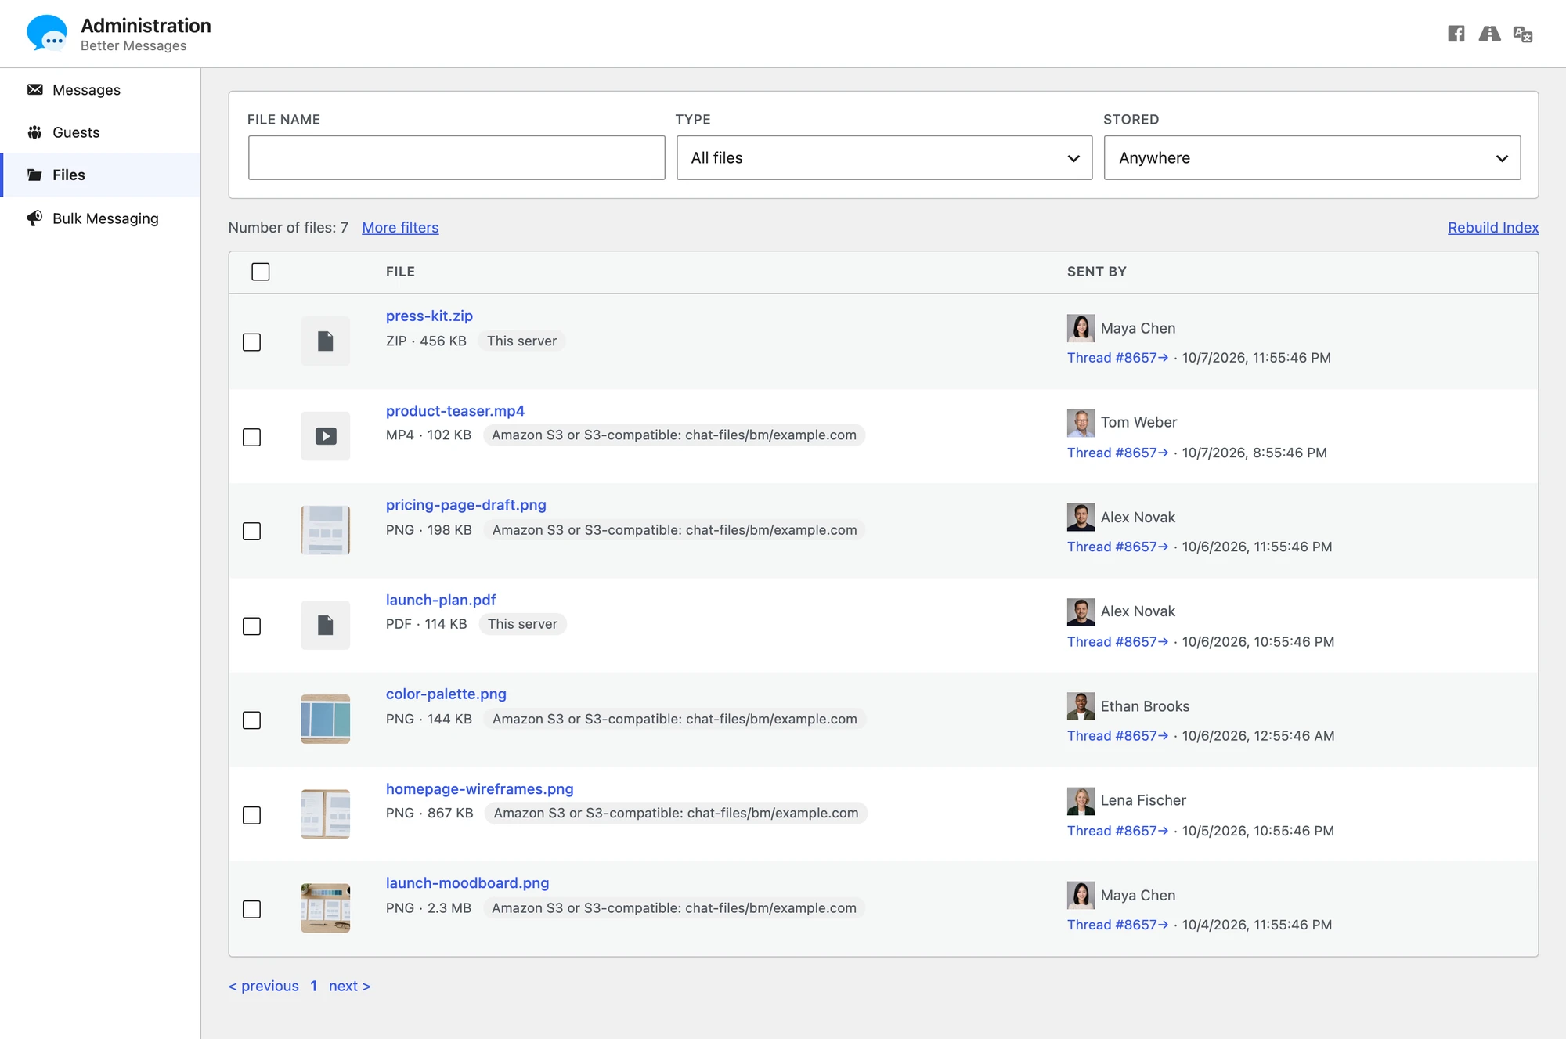Select the pricing-page-draft.png checkbox

[x=251, y=531]
